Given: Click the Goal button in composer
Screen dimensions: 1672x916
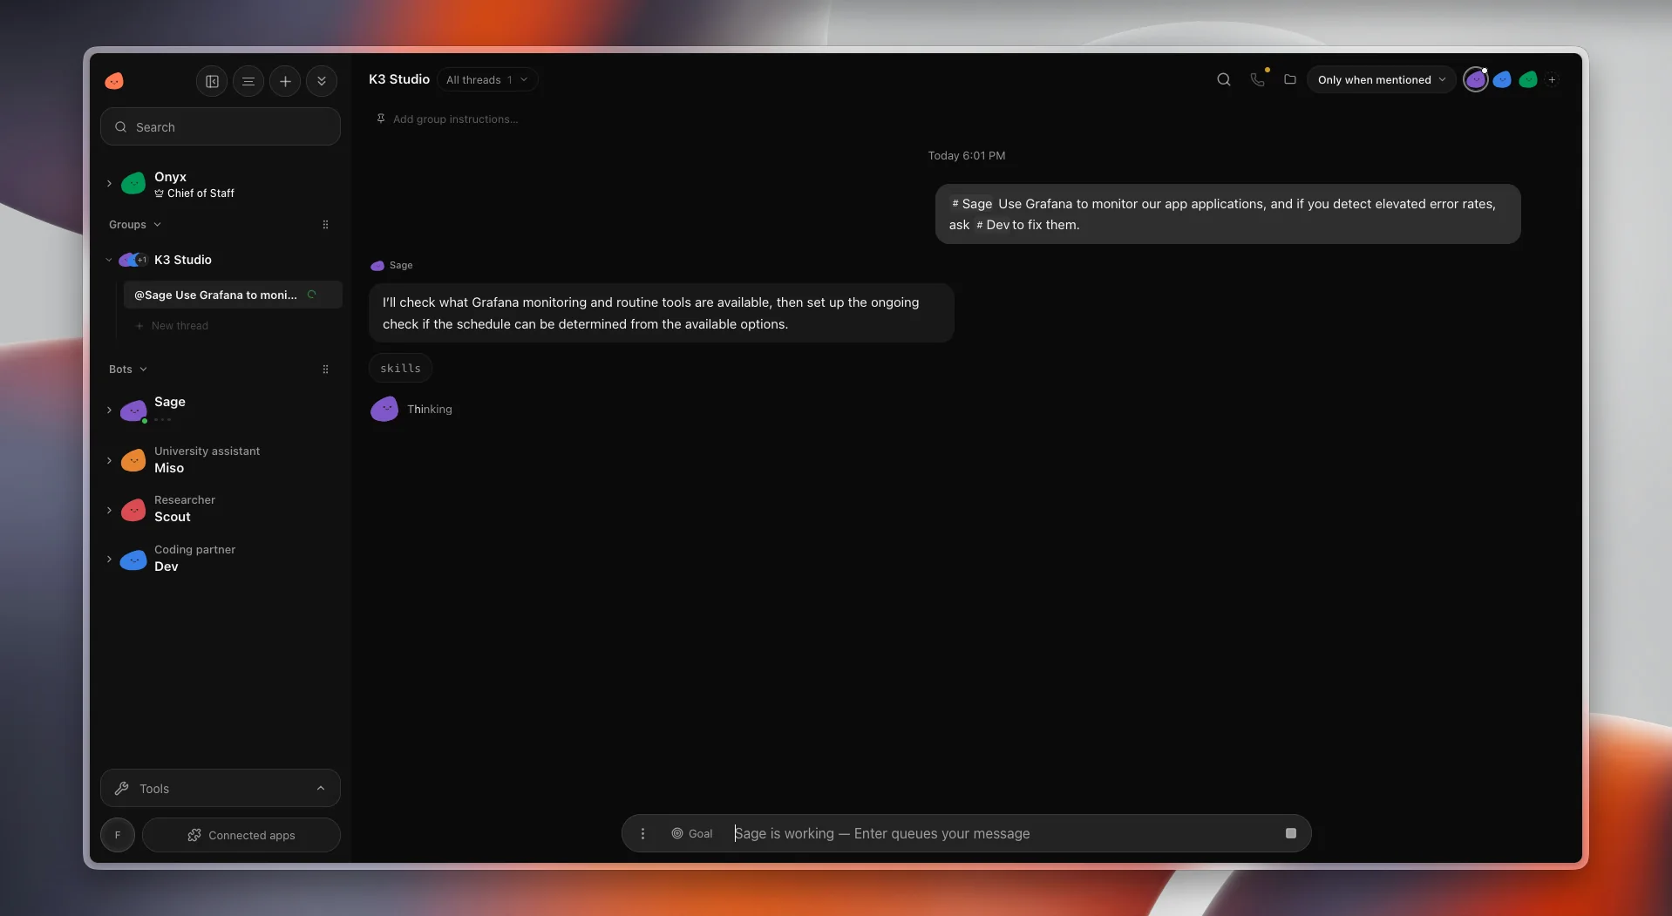Looking at the screenshot, I should tap(692, 834).
